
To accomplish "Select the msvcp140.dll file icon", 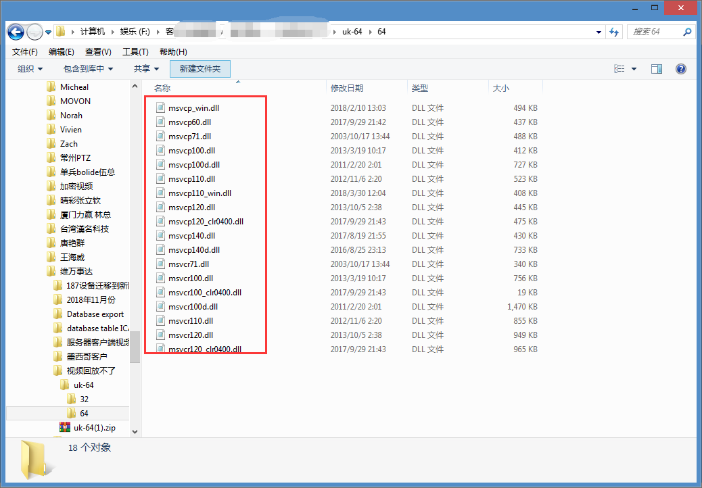I will pyautogui.click(x=161, y=236).
